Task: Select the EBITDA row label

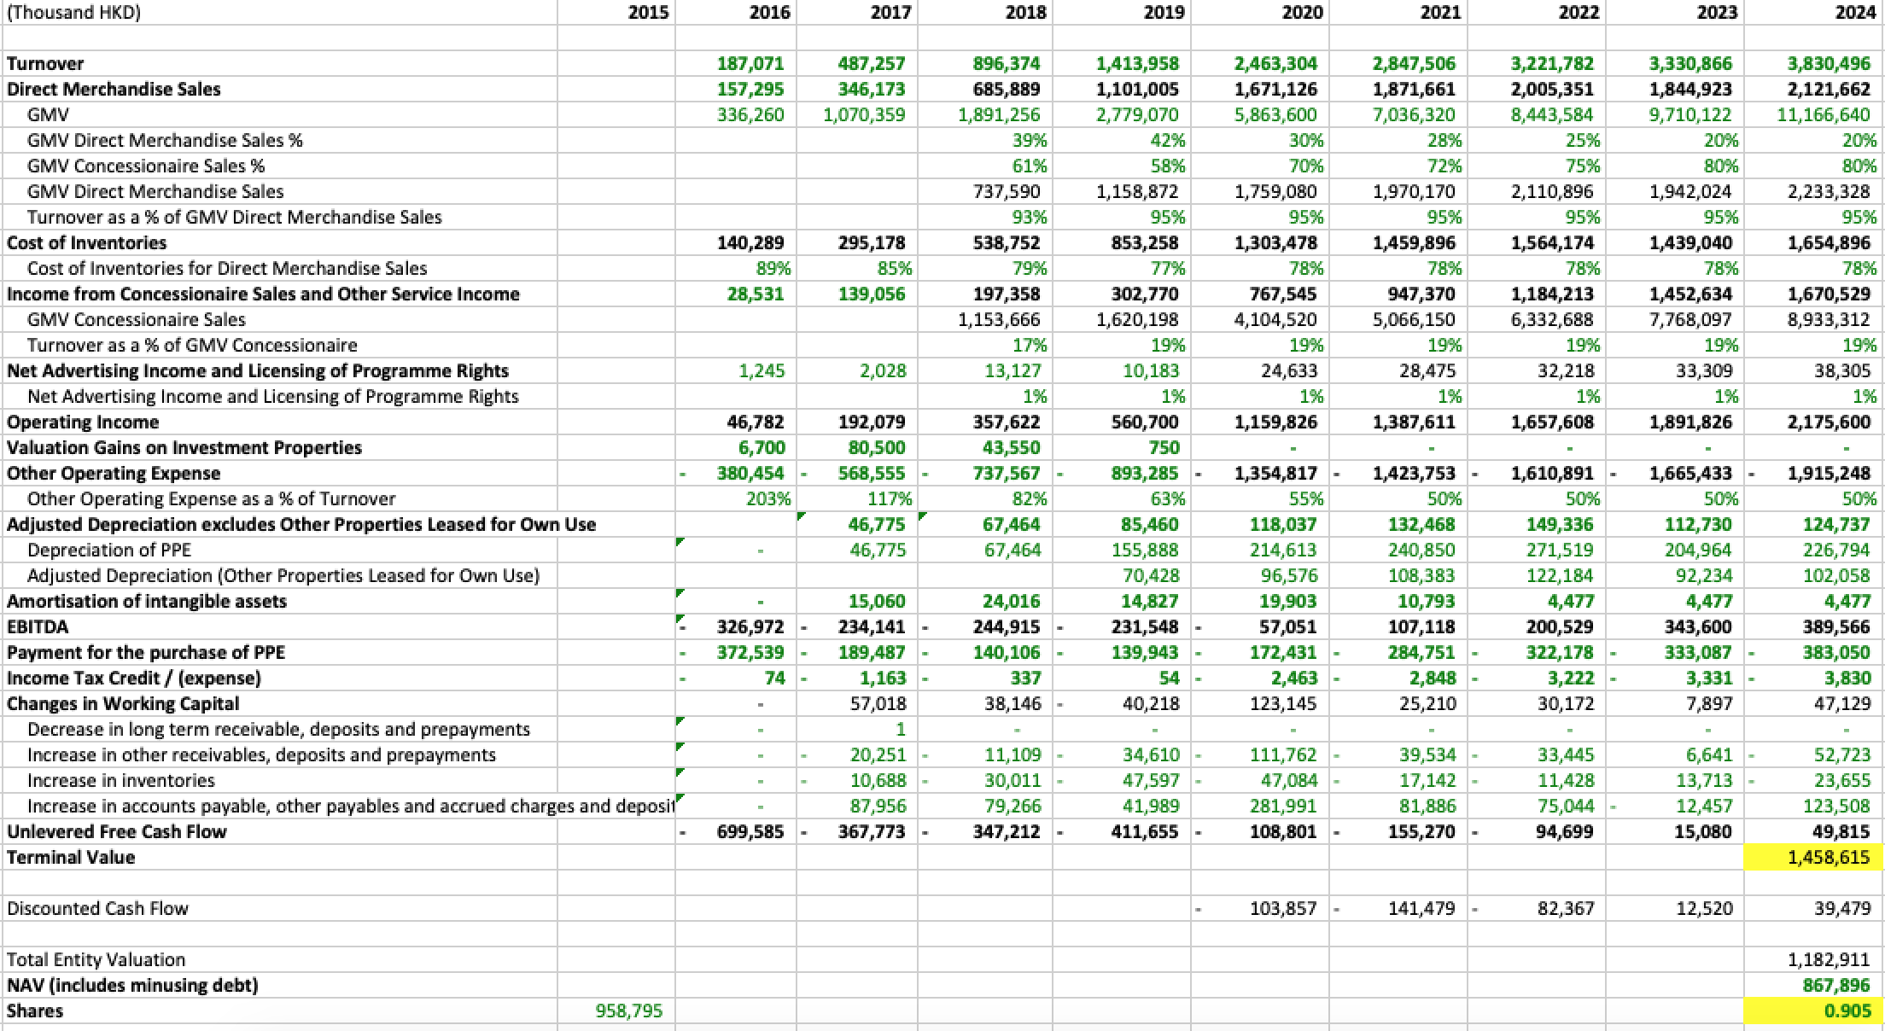Action: pyautogui.click(x=38, y=627)
